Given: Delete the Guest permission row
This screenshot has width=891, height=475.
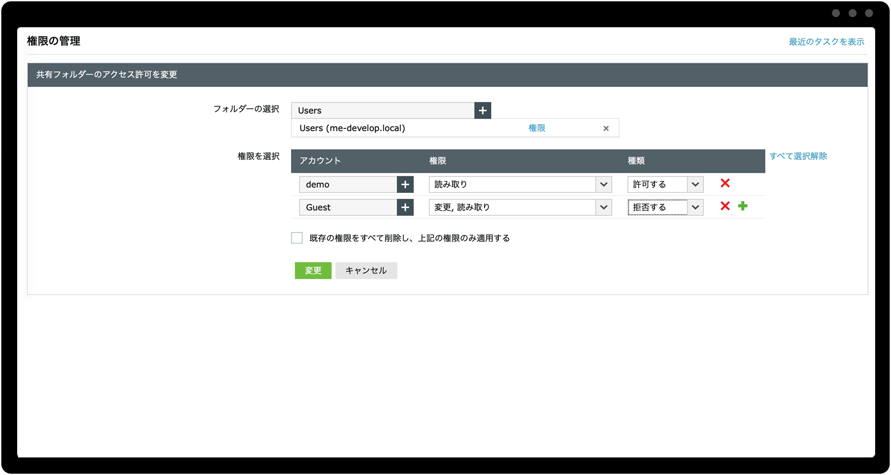Looking at the screenshot, I should [725, 206].
